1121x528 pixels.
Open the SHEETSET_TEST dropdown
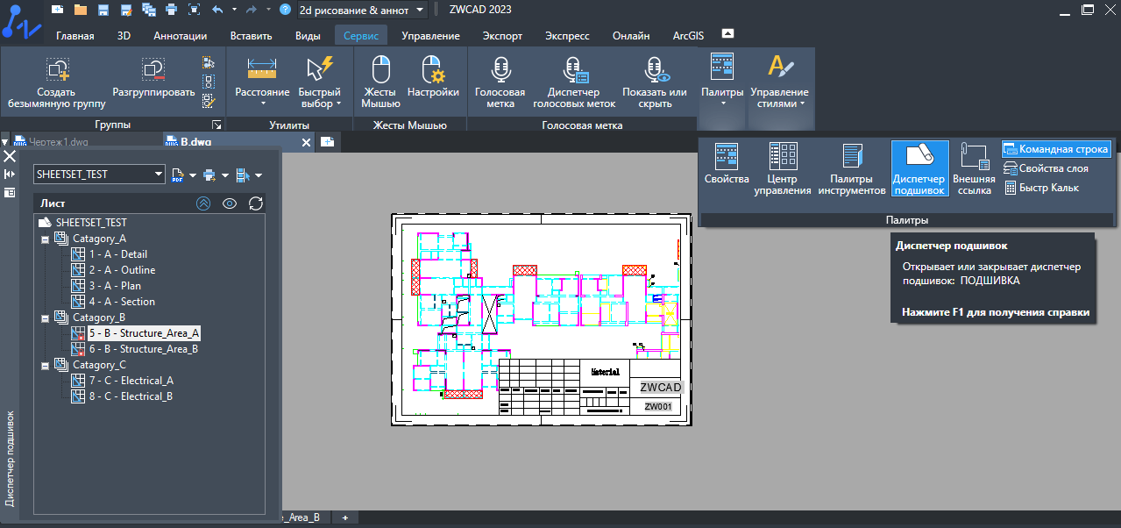159,175
